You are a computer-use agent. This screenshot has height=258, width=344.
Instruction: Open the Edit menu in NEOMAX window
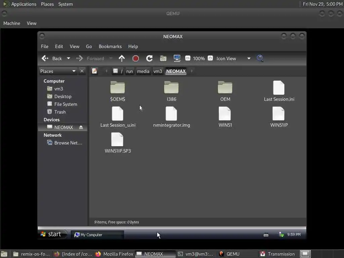(59, 46)
